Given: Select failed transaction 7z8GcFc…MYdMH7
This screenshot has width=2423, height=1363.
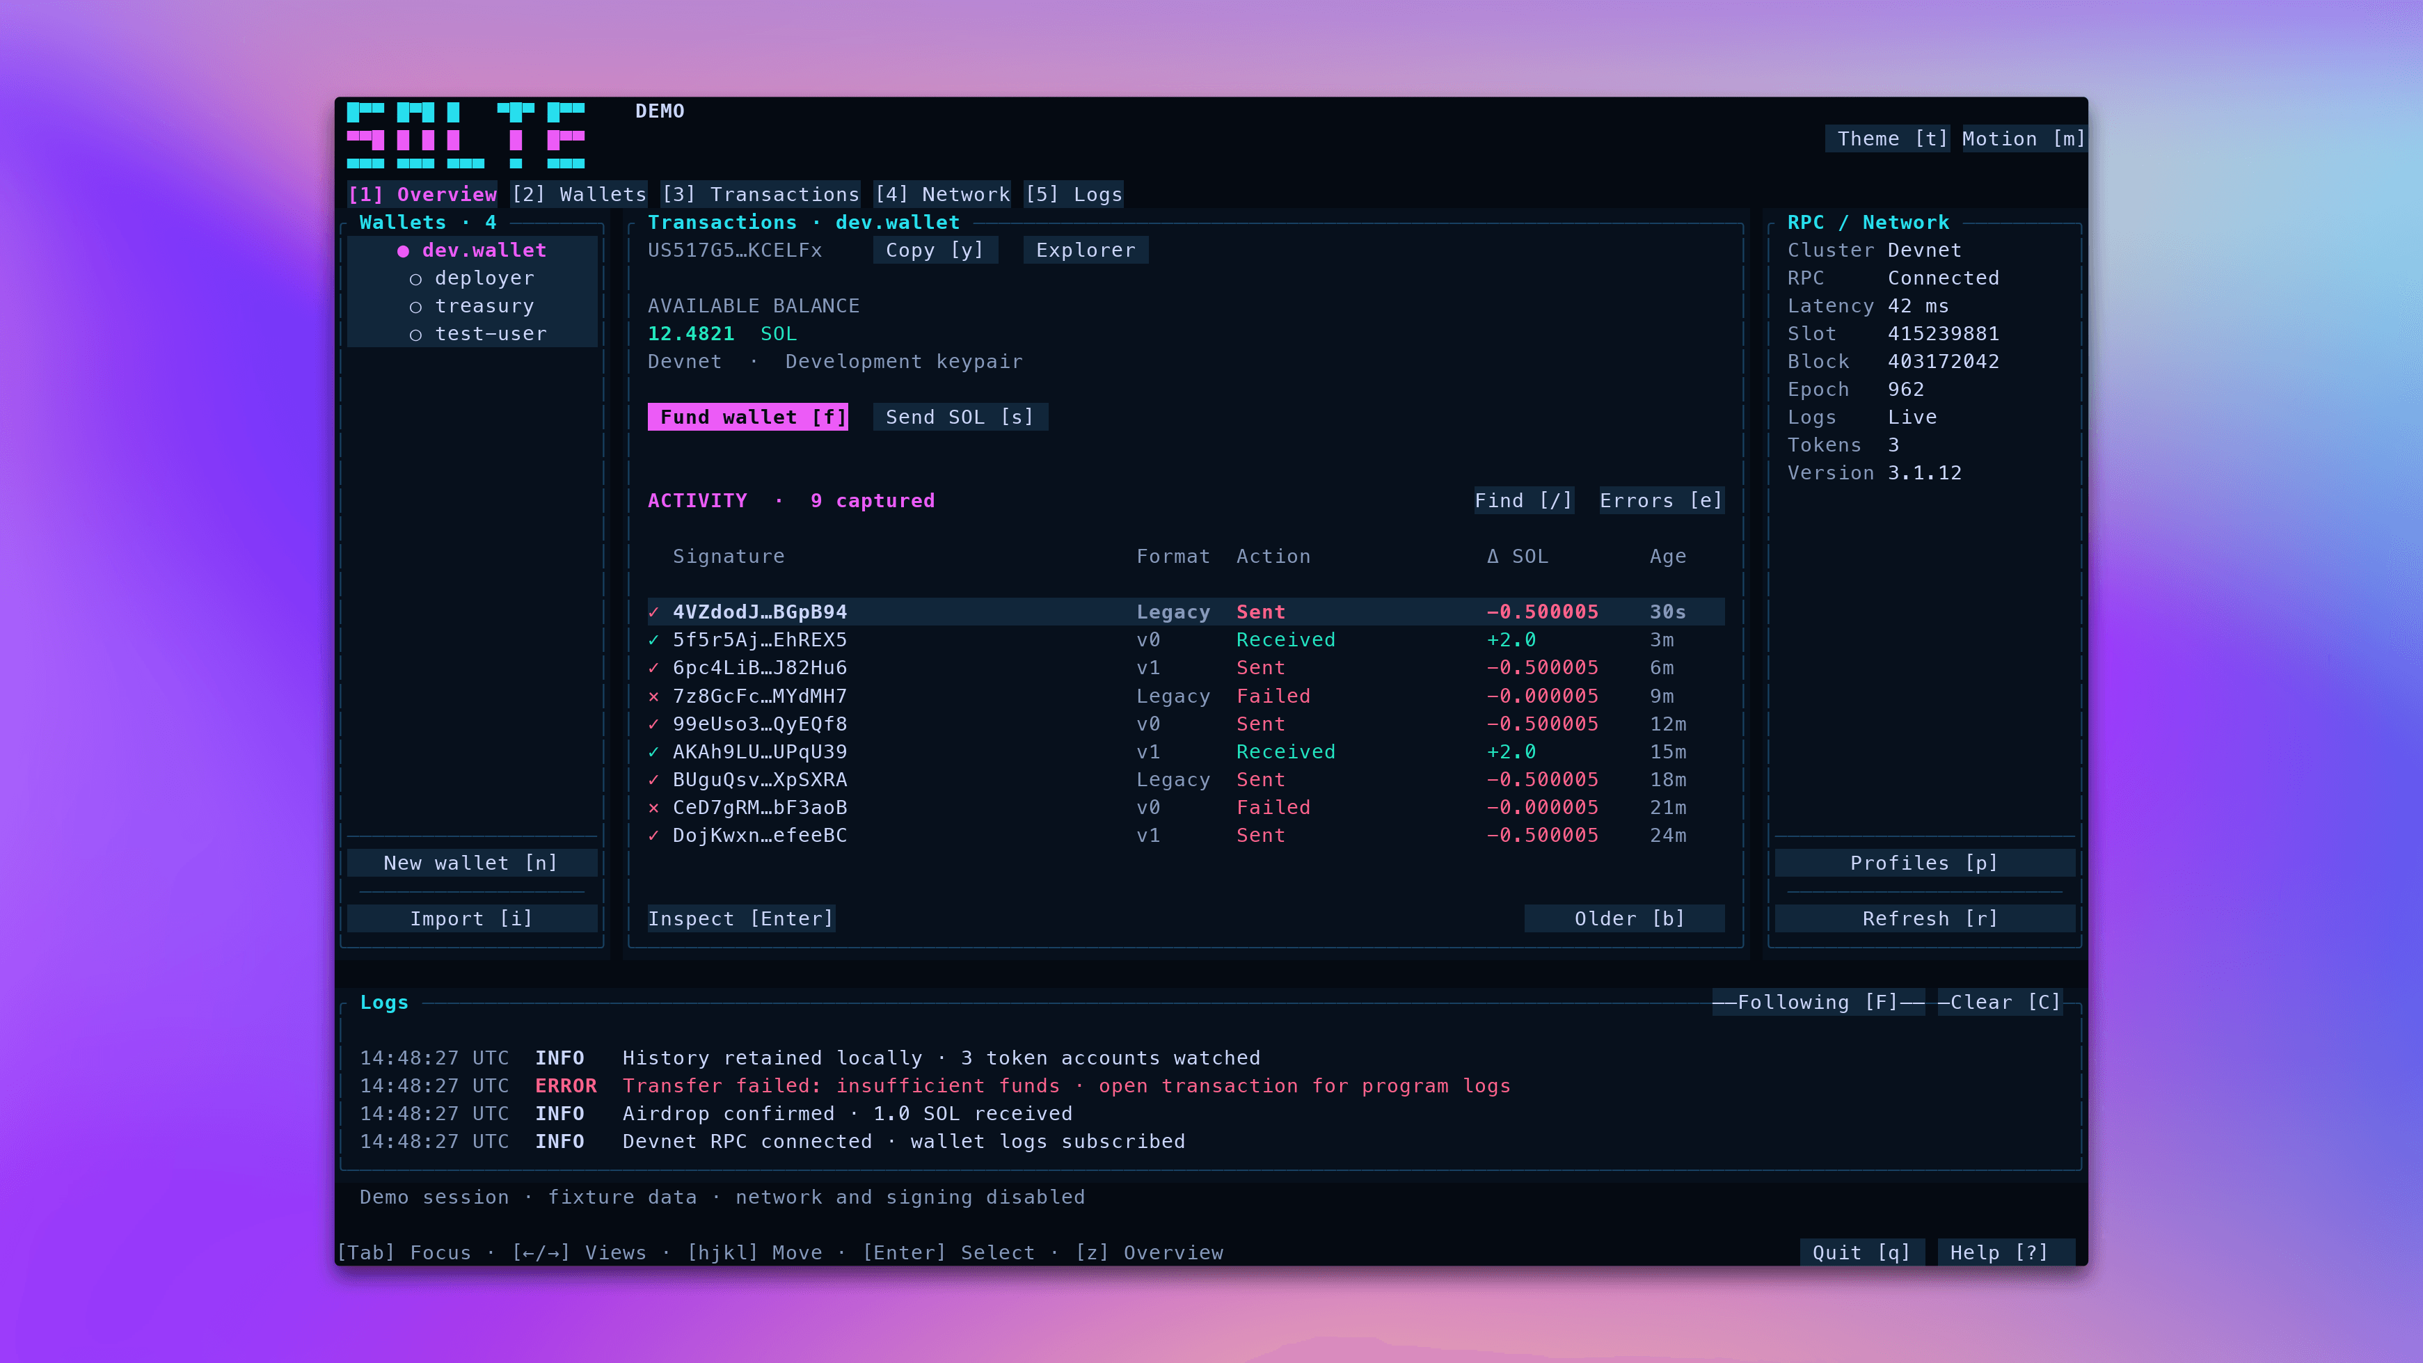Looking at the screenshot, I should [1185, 697].
